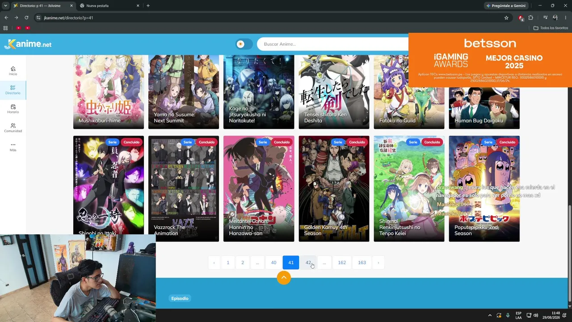Open the ESP LAA language indicator
Image resolution: width=572 pixels, height=322 pixels.
[x=518, y=315]
